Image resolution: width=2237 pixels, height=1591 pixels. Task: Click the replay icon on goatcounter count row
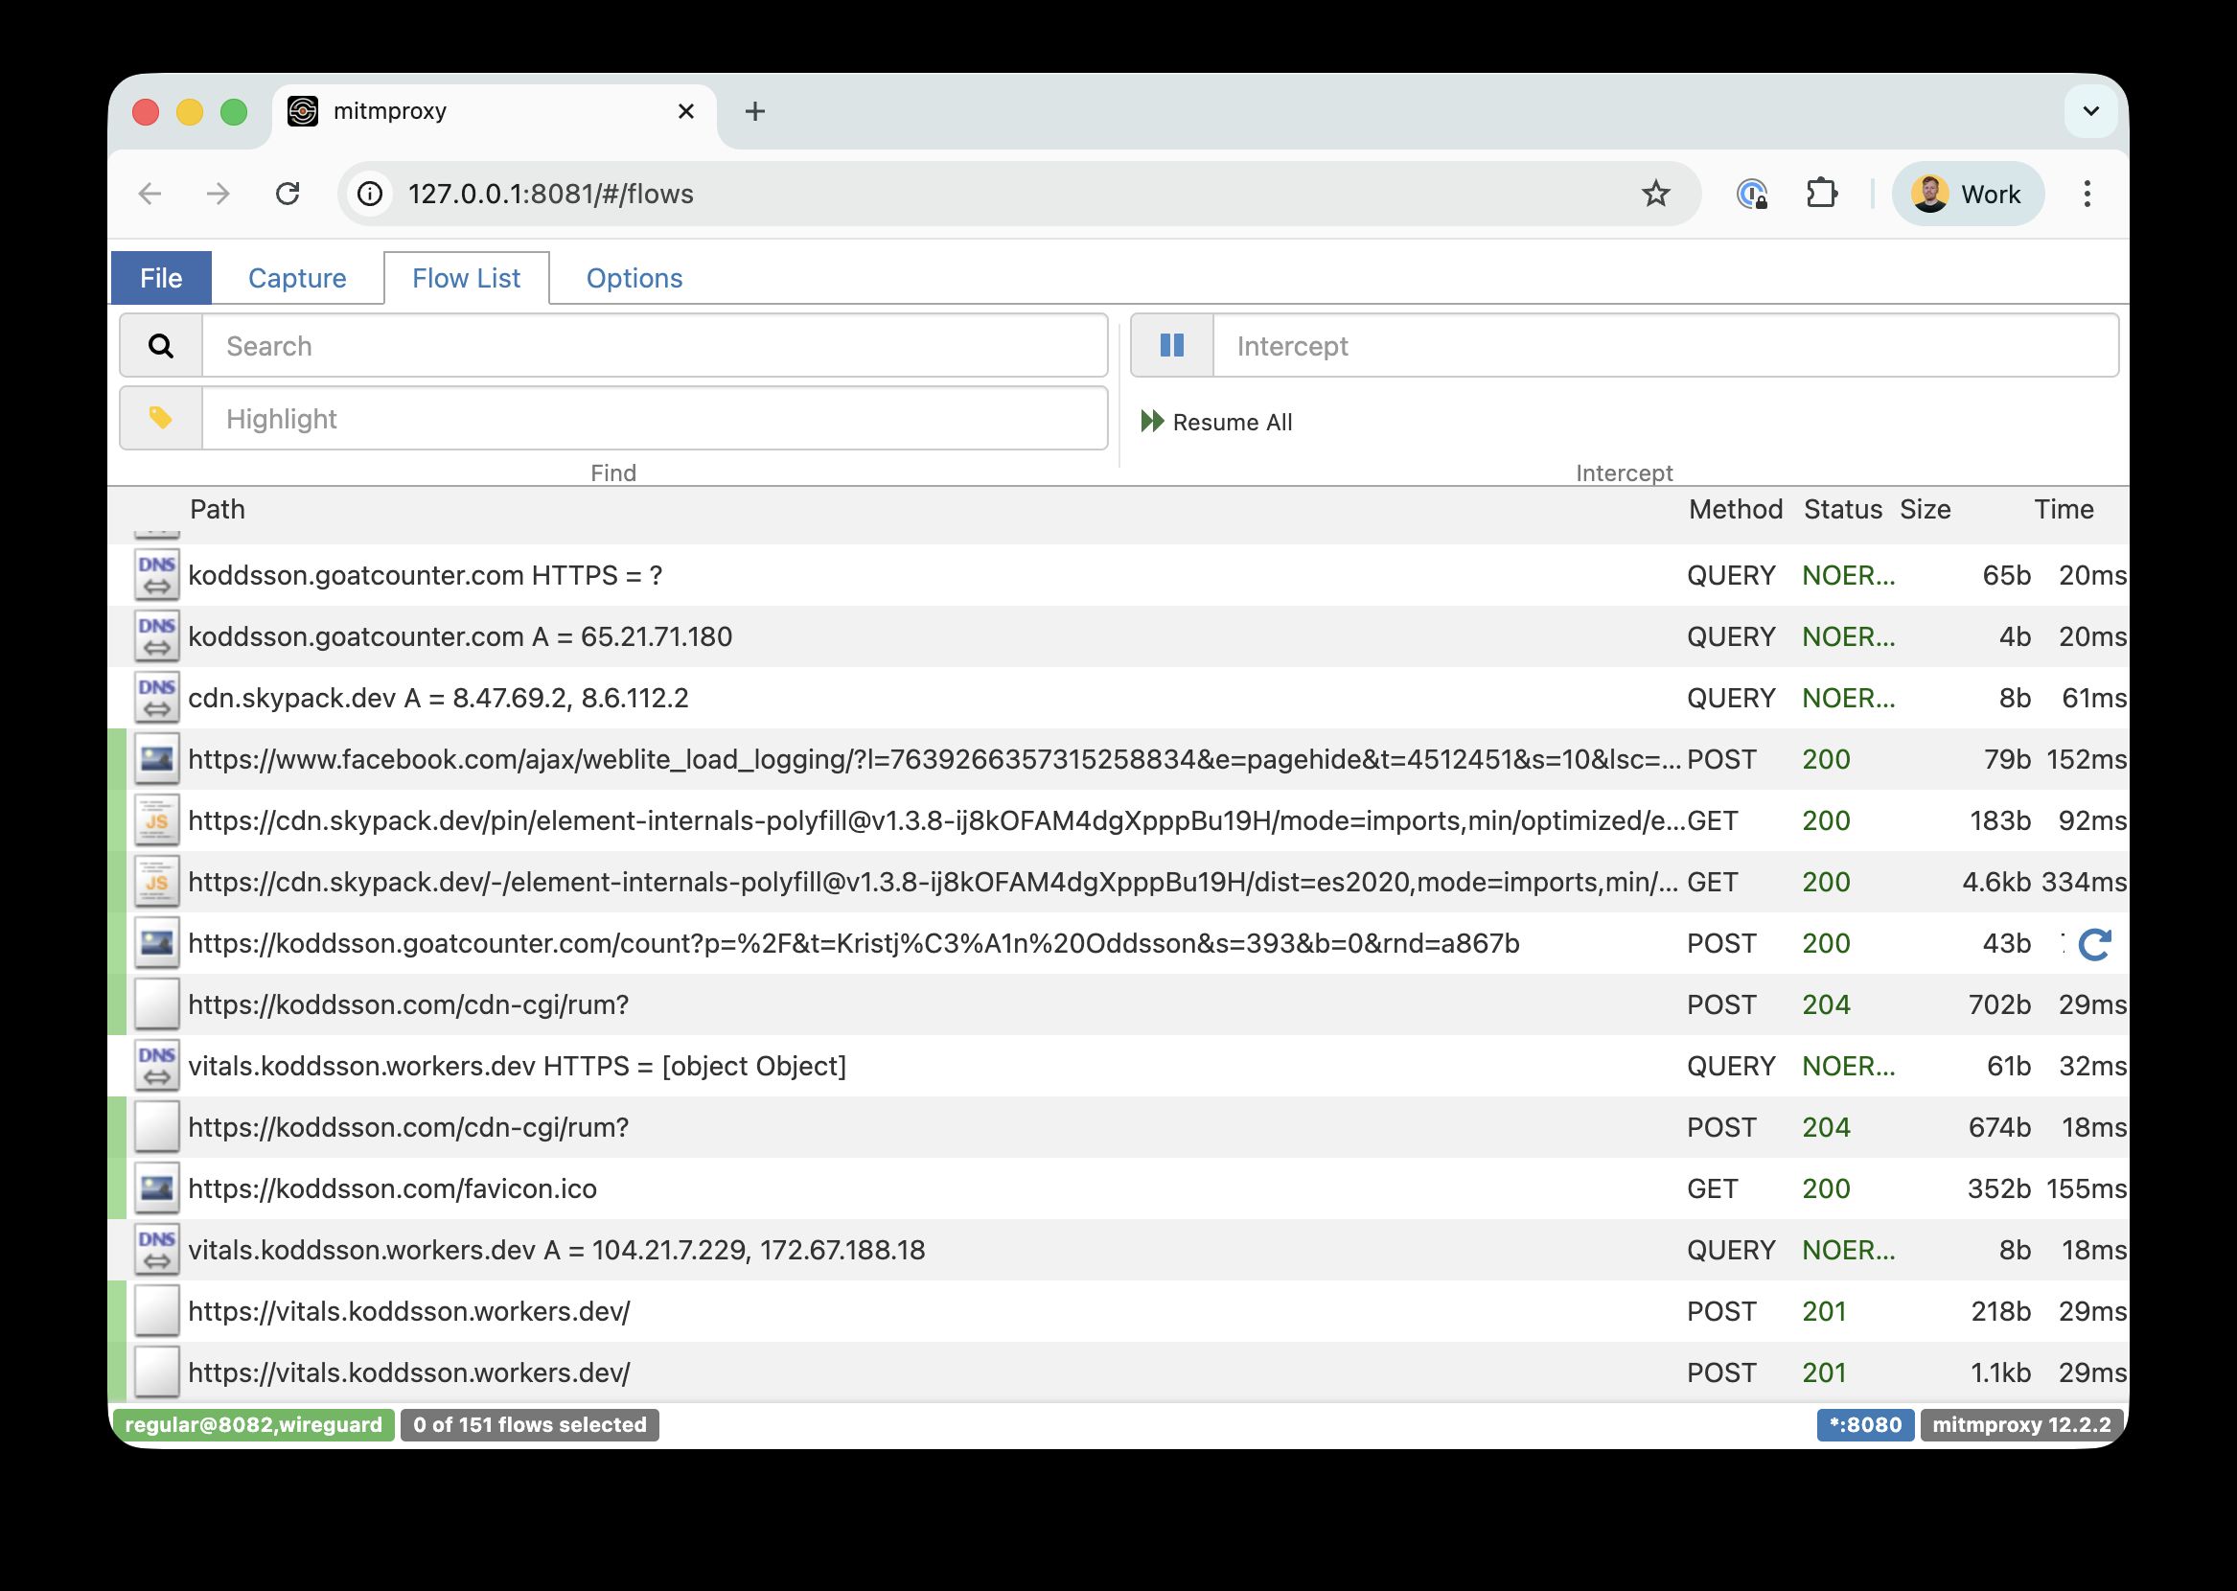point(2094,944)
